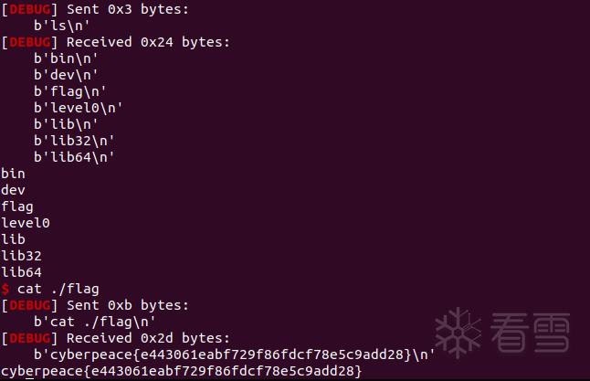Viewport: 590px width, 381px height.
Task: Click the plain 'level0' output line
Action: [x=26, y=222]
